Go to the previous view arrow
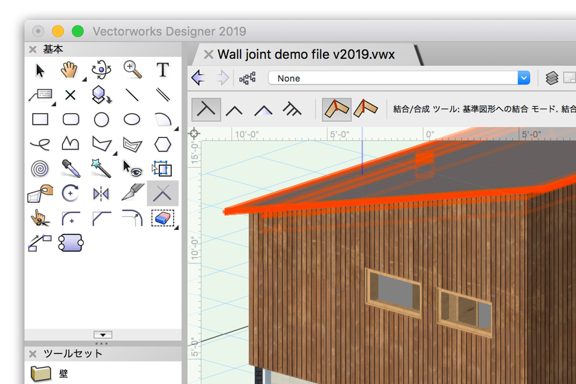Viewport: 576px width, 384px height. click(198, 78)
